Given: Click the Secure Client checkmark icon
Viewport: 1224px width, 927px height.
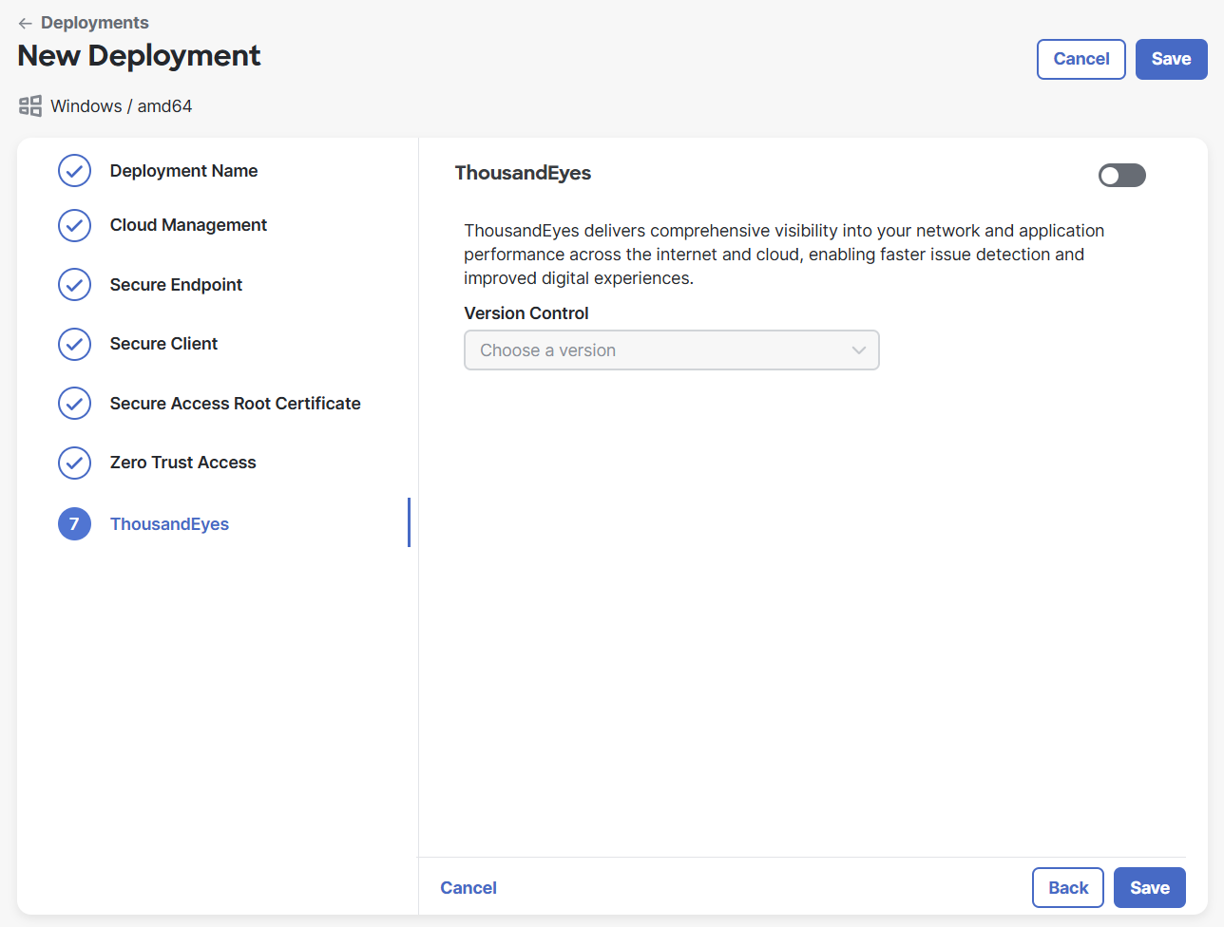Looking at the screenshot, I should tap(74, 344).
